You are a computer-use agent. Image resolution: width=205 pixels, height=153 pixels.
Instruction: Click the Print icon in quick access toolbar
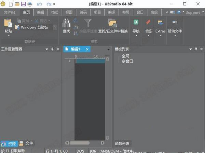[30, 4]
